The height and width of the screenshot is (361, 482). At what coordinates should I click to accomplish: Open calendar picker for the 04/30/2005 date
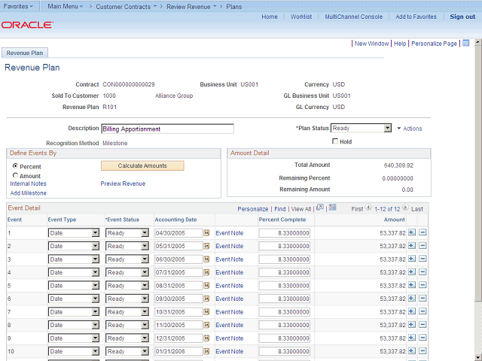(x=207, y=233)
